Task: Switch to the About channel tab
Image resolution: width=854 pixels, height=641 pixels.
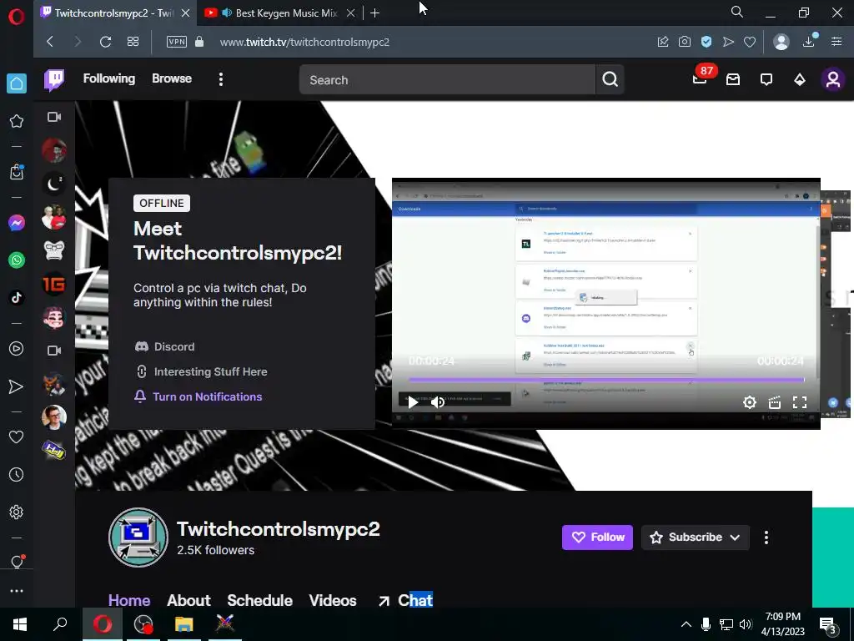Action: 188,600
